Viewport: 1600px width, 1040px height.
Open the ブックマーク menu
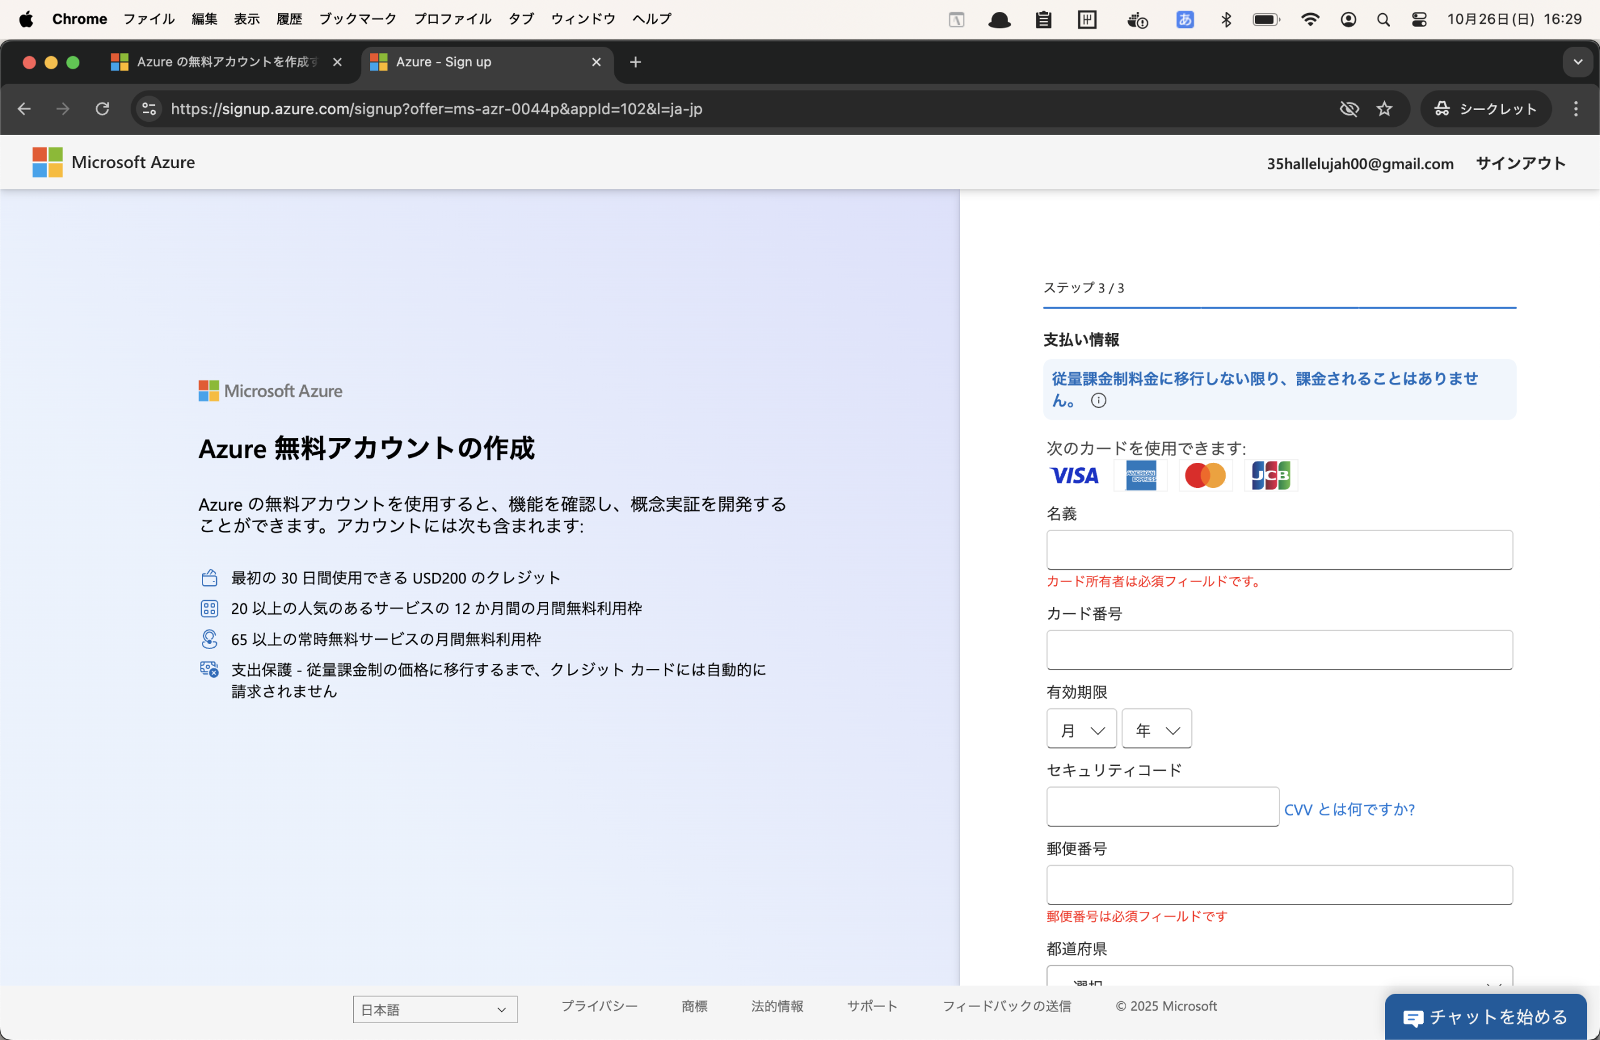click(357, 19)
